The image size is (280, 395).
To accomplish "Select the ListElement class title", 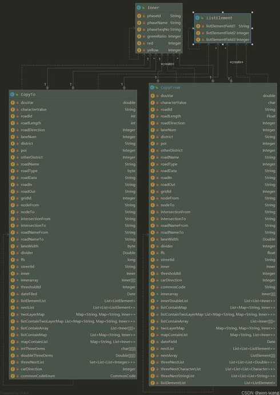I will coord(219,18).
